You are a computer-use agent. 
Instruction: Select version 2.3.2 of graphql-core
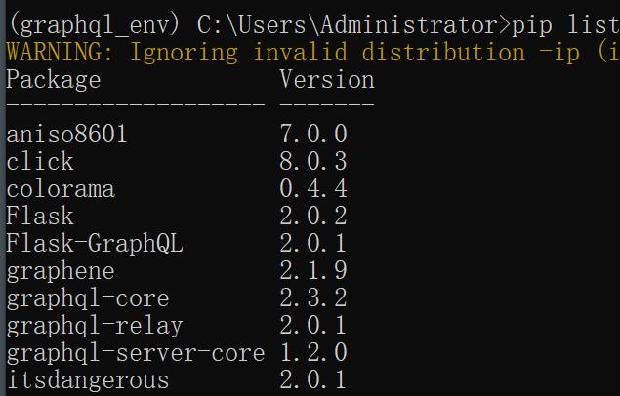[313, 297]
